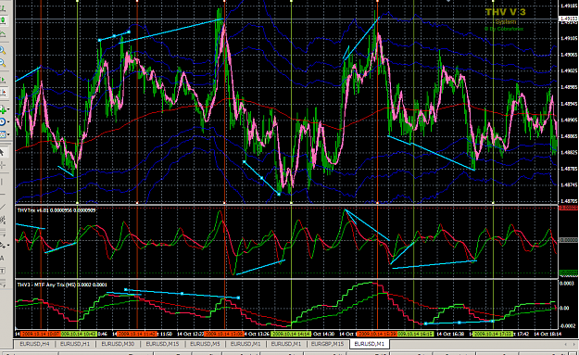This screenshot has height=355, width=579.
Task: Open the Indicators list (green plus icon)
Action: [3, 109]
